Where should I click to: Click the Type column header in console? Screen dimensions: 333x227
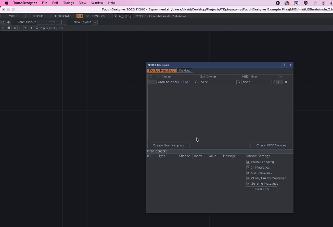[162, 156]
